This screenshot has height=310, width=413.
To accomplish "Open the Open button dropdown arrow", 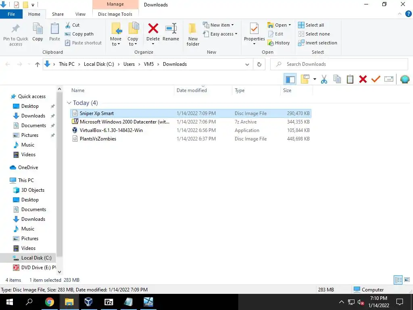I will 290,25.
